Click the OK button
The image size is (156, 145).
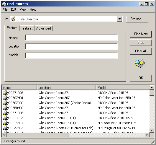tap(141, 78)
